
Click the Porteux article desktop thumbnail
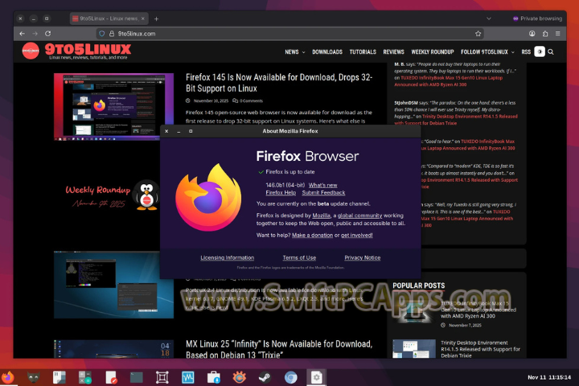(x=113, y=285)
